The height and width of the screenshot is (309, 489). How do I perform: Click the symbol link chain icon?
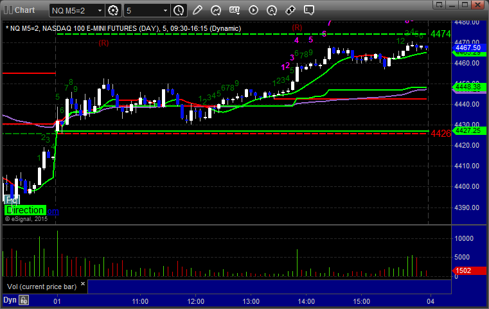pos(290,10)
